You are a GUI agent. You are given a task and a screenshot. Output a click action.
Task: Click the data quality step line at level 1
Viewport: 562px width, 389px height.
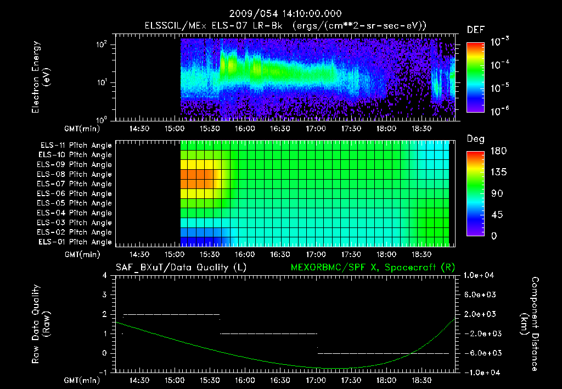(x=268, y=334)
